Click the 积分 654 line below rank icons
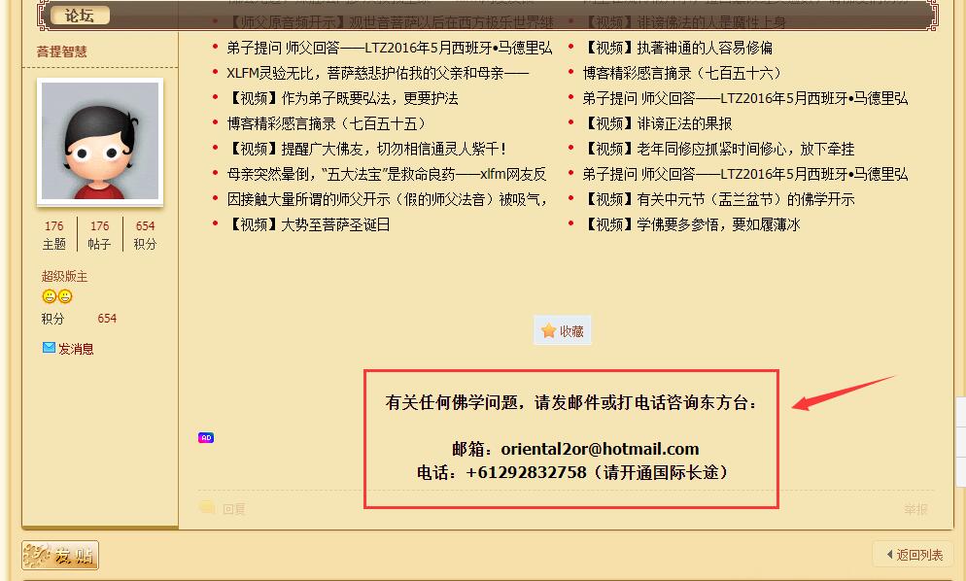 point(79,319)
